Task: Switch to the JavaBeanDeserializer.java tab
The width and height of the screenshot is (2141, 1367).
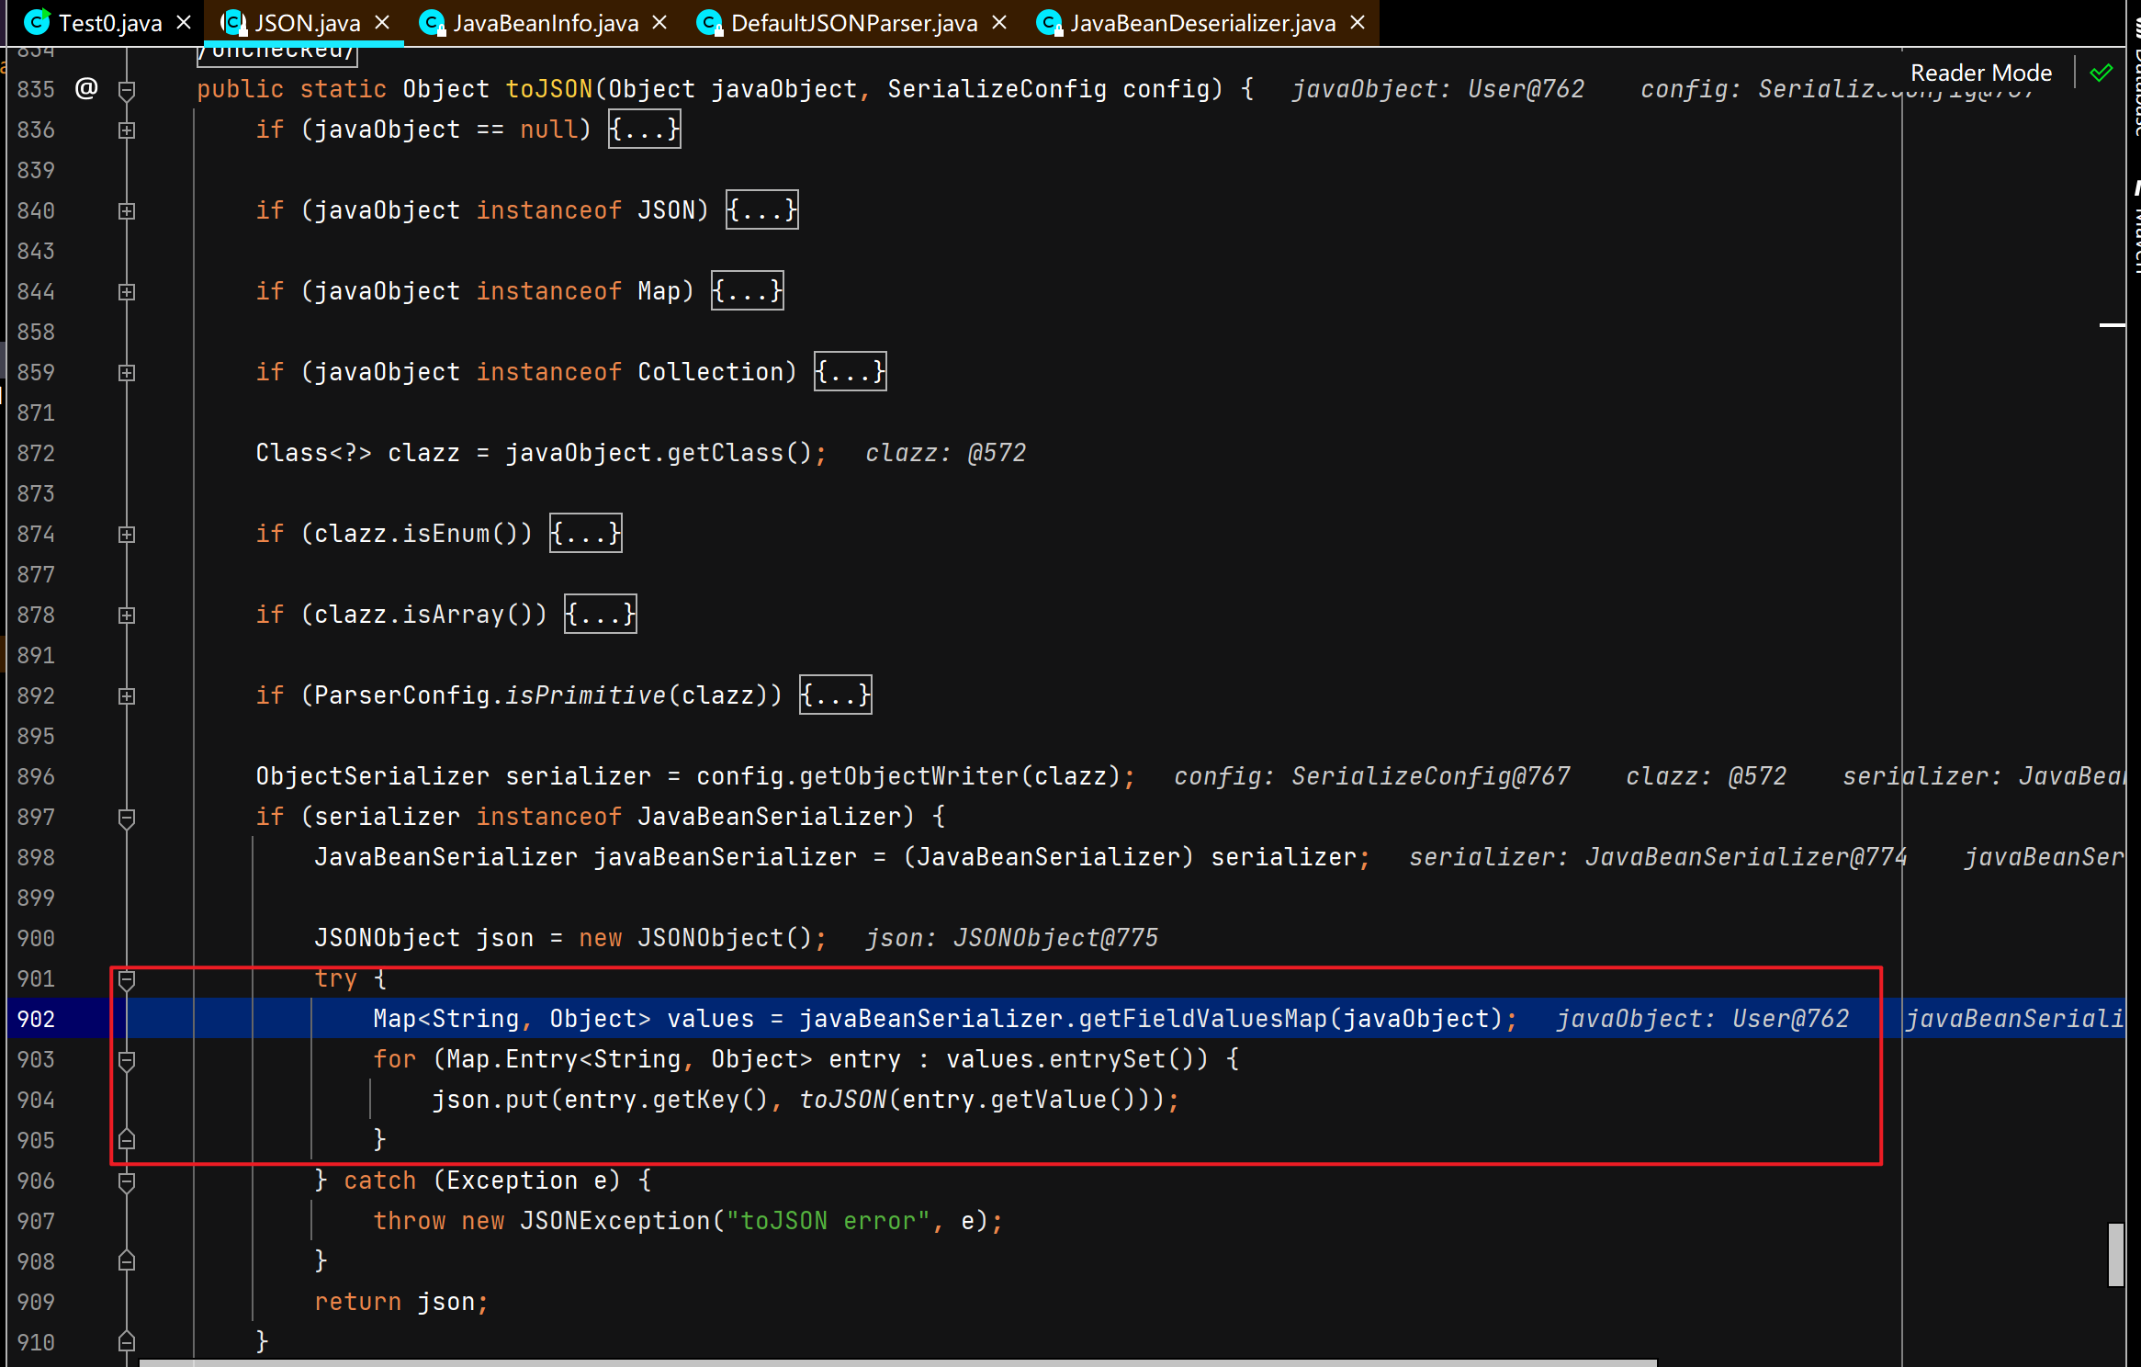Action: [1201, 22]
